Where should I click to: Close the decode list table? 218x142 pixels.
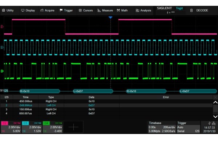coord(215,97)
